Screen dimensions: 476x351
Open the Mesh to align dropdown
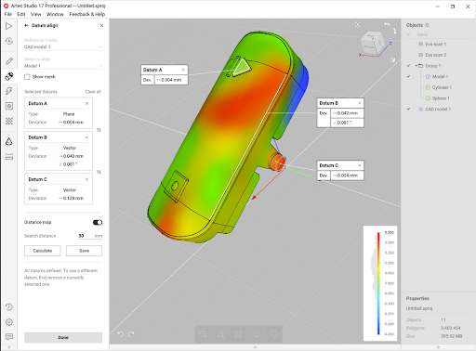click(x=63, y=66)
